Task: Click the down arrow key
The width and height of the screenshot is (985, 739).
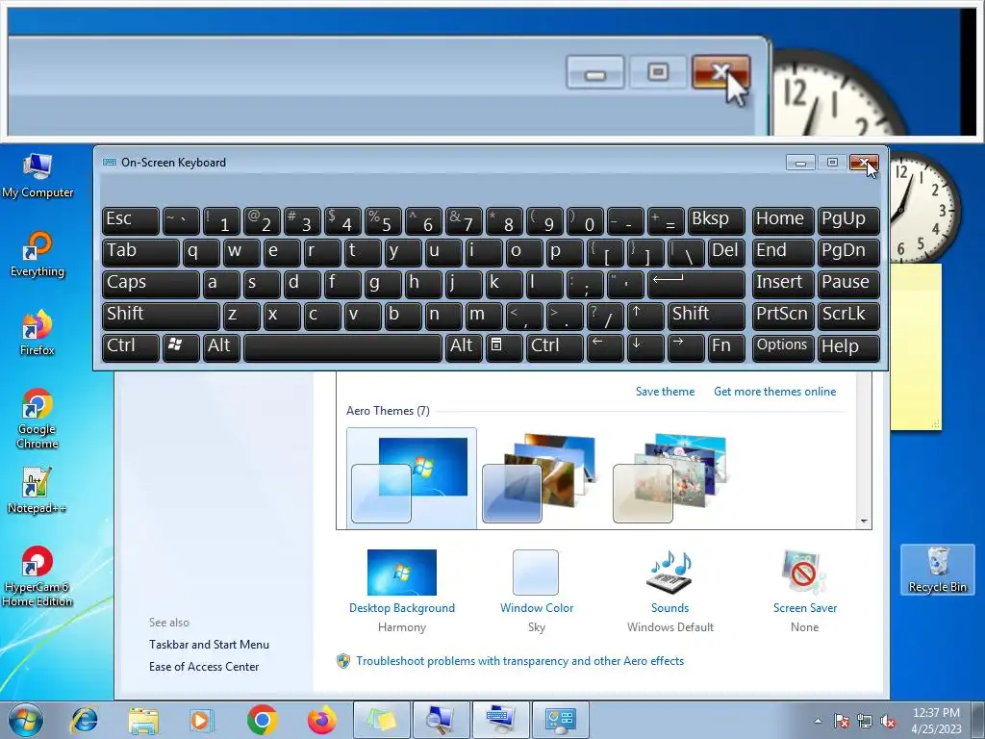Action: point(644,346)
